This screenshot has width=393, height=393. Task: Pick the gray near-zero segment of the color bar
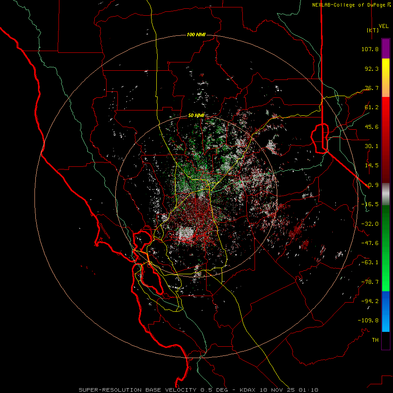coord(386,194)
